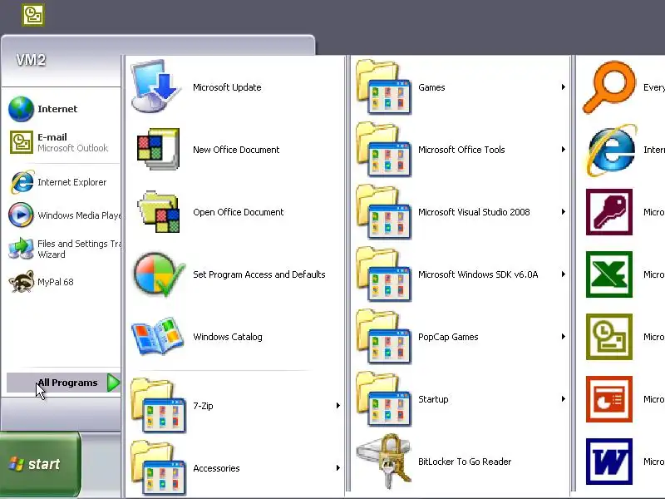This screenshot has height=499, width=665.
Task: Click the Microsoft Visual Studio 2008 folder icon
Action: [x=384, y=212]
